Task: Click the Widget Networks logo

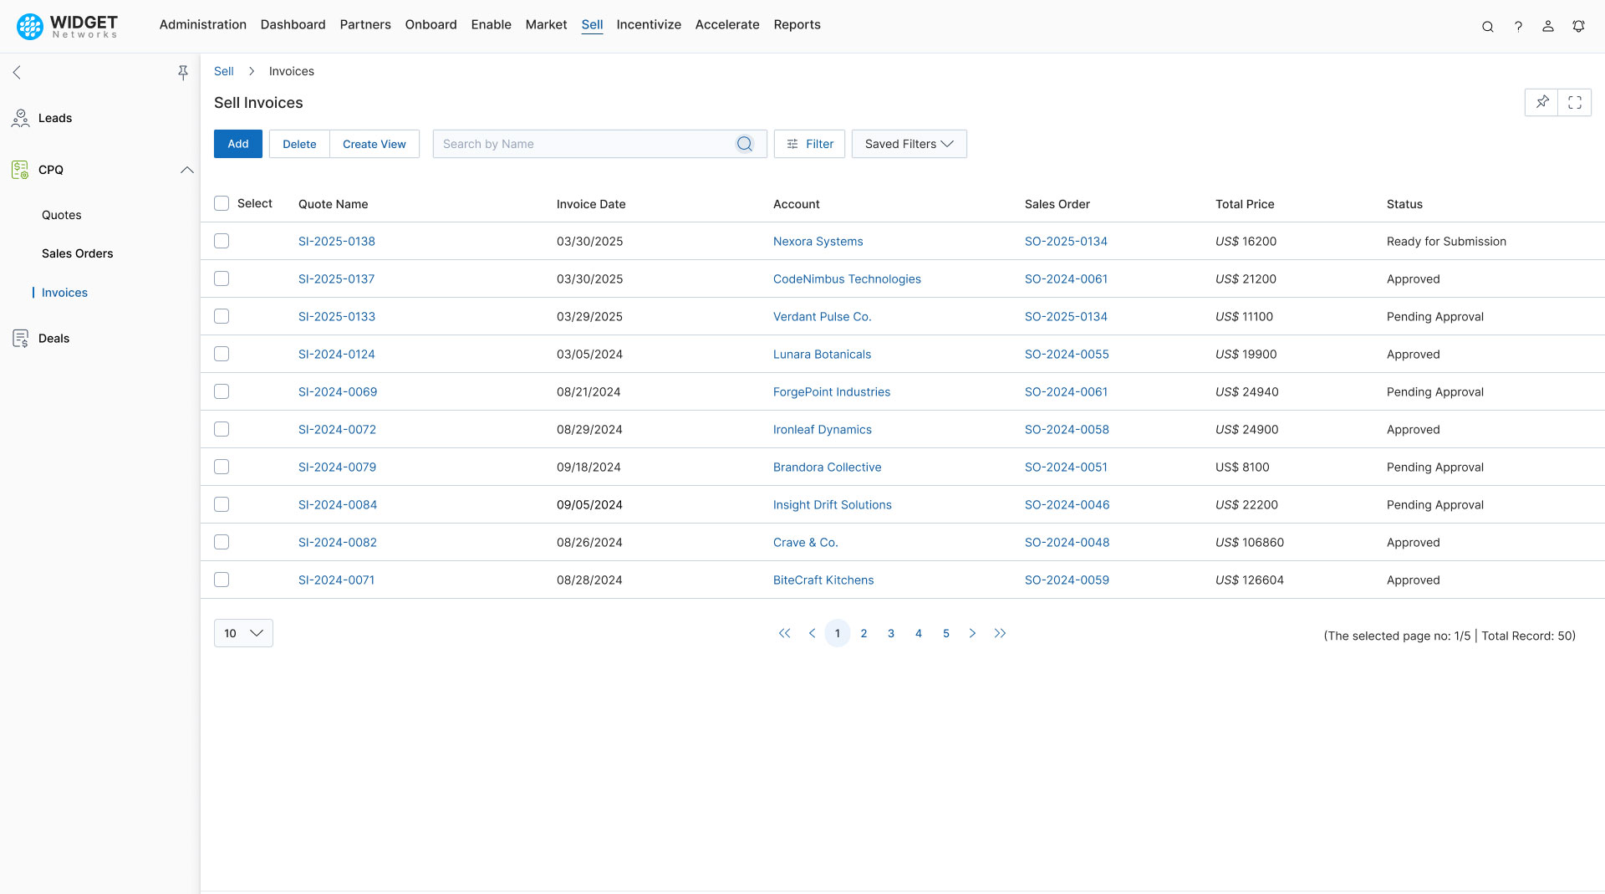Action: (68, 26)
